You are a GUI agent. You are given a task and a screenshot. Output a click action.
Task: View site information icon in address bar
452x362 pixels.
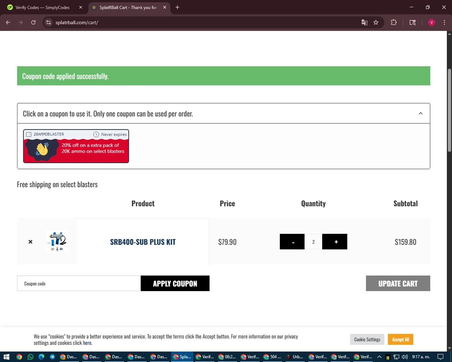click(x=49, y=22)
